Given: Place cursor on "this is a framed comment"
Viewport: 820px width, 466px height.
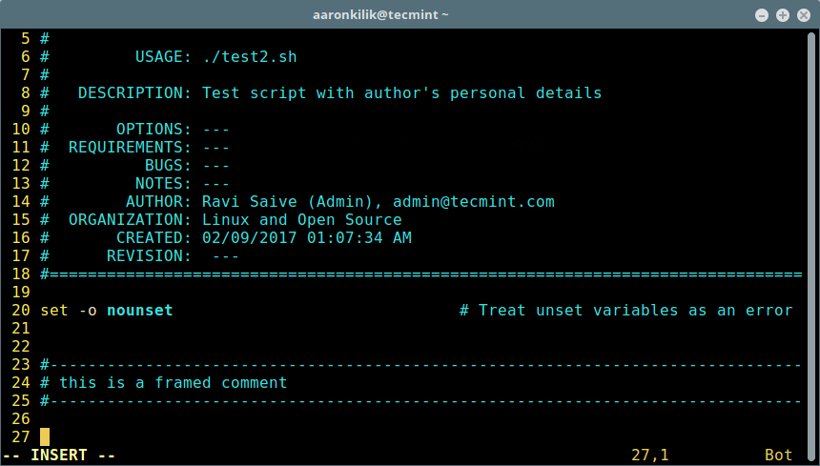Looking at the screenshot, I should (173, 383).
